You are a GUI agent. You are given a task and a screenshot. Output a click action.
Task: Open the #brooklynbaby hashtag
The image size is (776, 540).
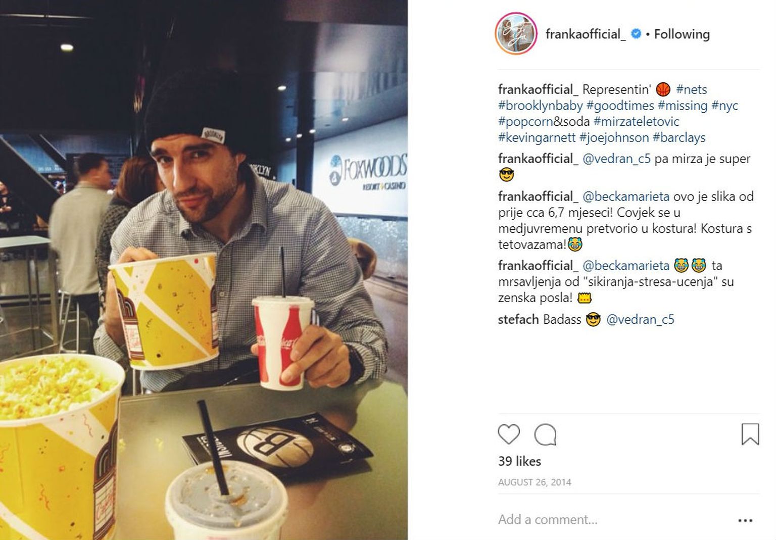click(540, 106)
